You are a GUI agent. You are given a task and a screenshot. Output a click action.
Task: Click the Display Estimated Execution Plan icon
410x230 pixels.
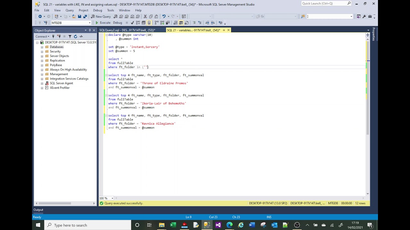click(138, 23)
